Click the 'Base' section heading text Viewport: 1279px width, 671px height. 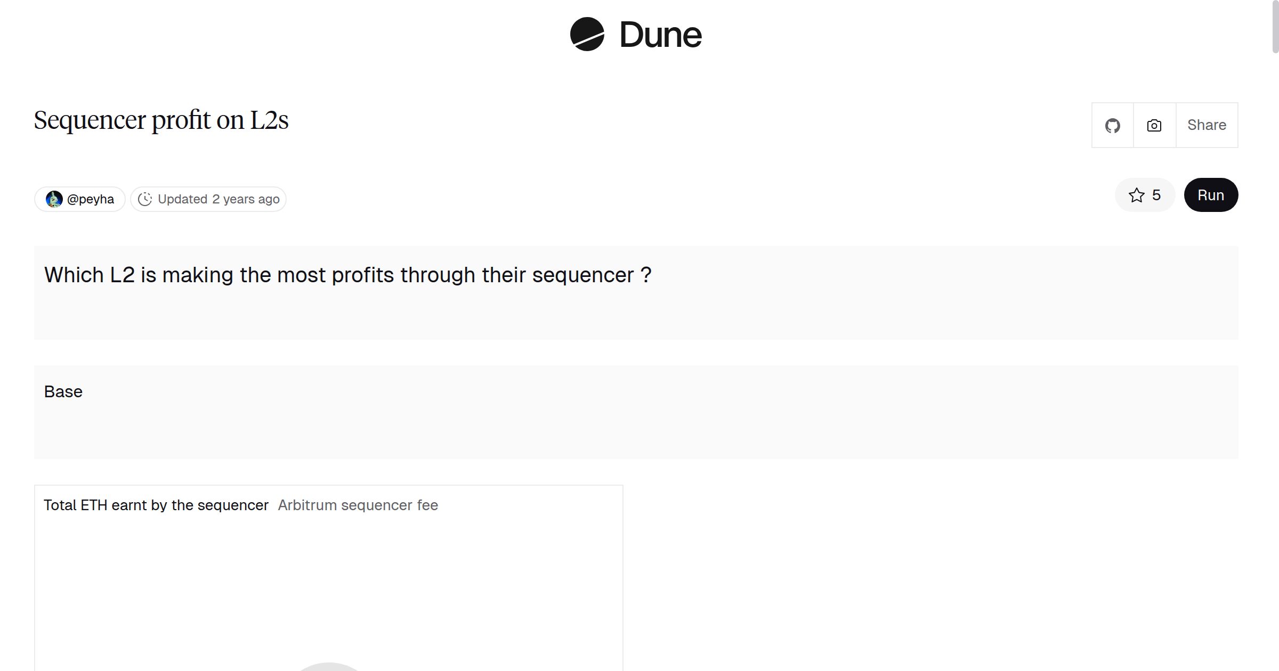63,392
